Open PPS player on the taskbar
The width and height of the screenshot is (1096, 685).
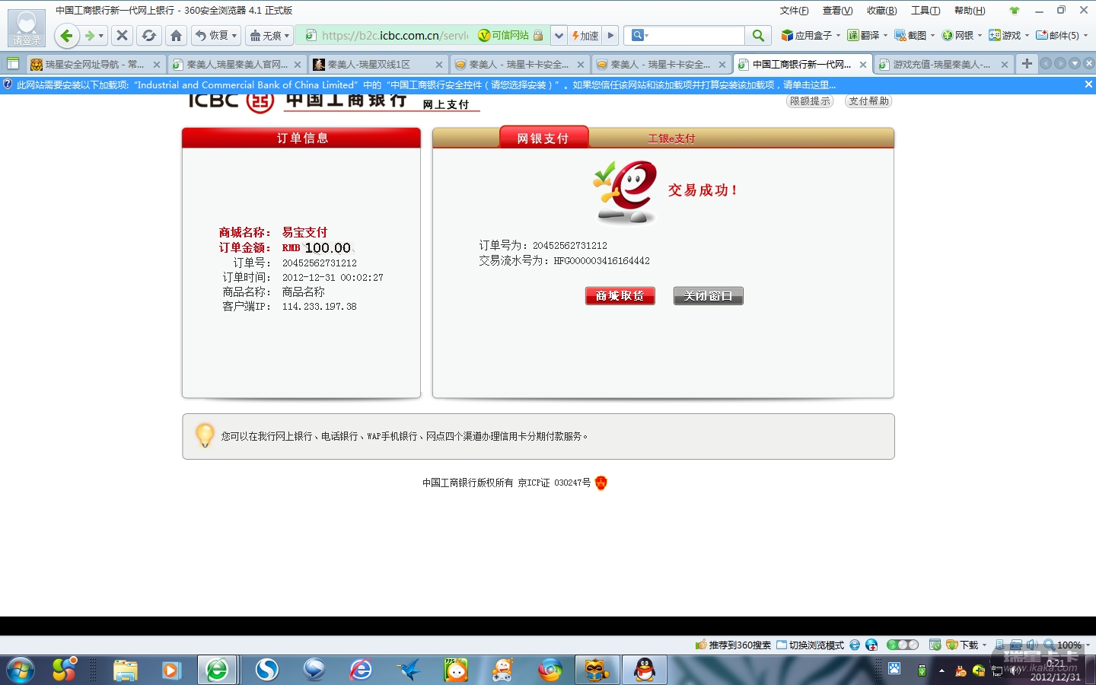pos(456,671)
